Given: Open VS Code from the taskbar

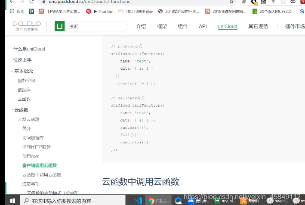Looking at the screenshot, I should click(138, 201).
